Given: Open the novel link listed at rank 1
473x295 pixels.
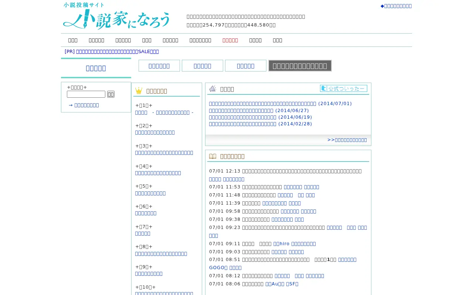Looking at the screenshot, I should (164, 112).
